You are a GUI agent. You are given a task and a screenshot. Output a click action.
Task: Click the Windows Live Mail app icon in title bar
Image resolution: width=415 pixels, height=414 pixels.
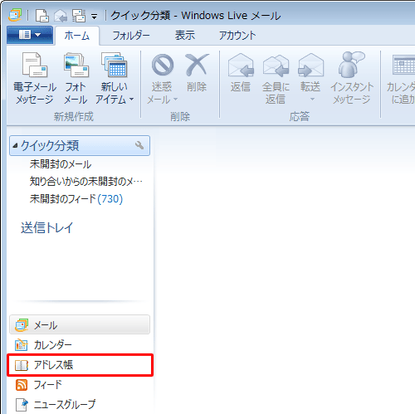15,15
